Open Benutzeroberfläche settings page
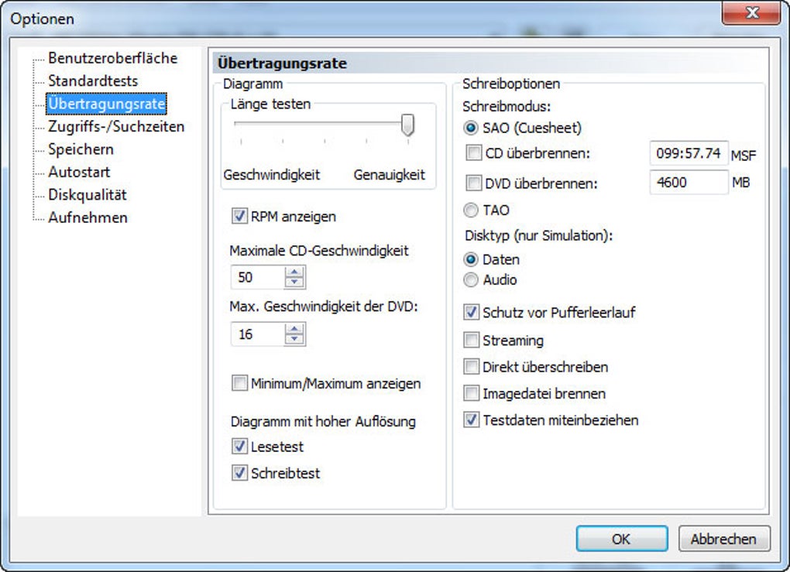Viewport: 790px width, 572px height. point(113,58)
